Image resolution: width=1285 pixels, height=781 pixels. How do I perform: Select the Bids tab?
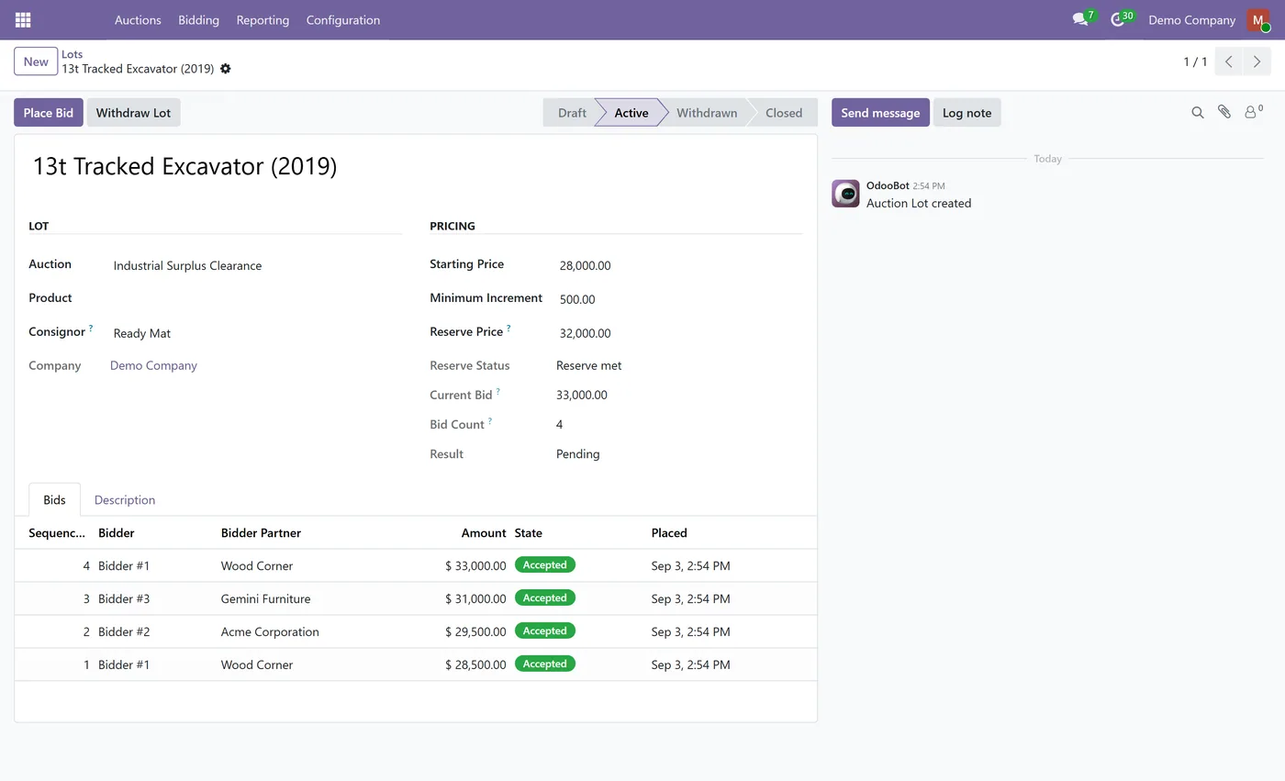[x=54, y=499]
